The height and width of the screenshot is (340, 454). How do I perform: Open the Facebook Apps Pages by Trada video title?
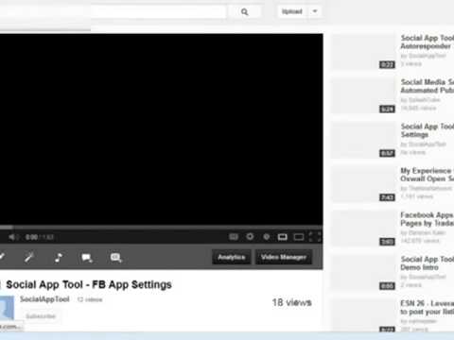click(x=428, y=219)
